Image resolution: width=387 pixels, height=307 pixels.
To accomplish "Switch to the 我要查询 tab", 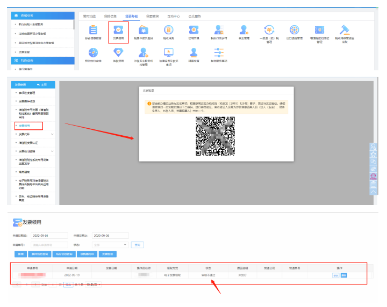I will coord(153,16).
